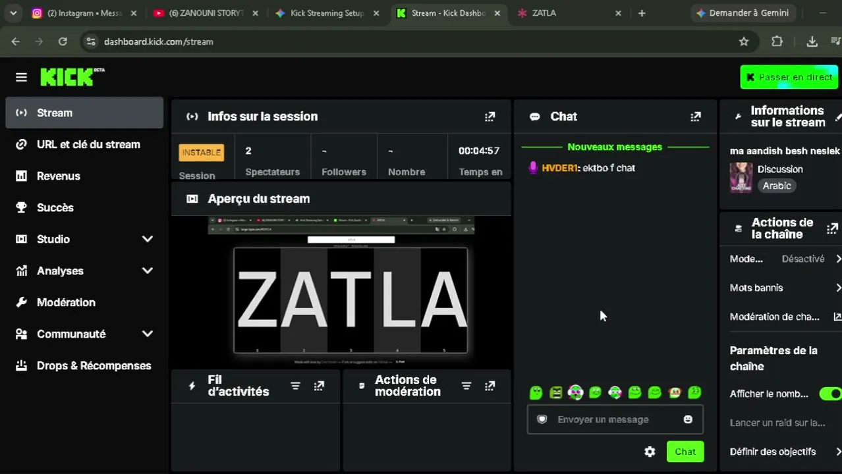The width and height of the screenshot is (842, 474).
Task: Open the Modération de chat link
Action: [x=785, y=317]
